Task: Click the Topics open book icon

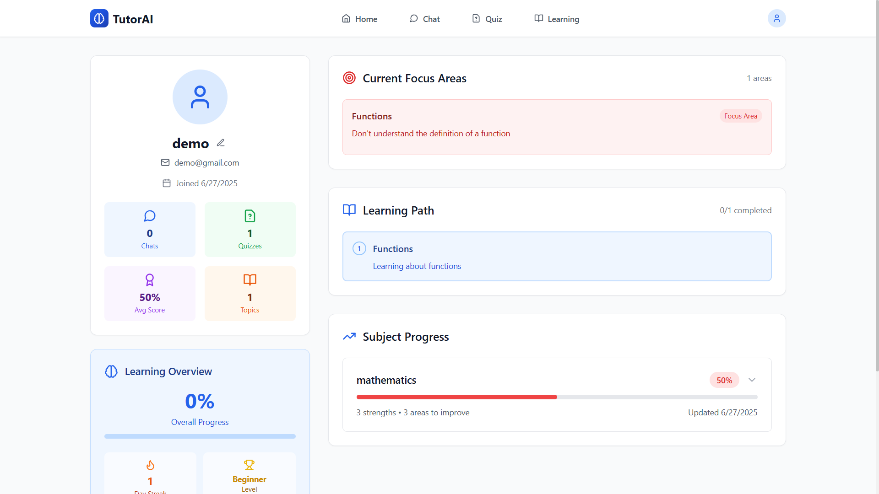Action: click(250, 279)
